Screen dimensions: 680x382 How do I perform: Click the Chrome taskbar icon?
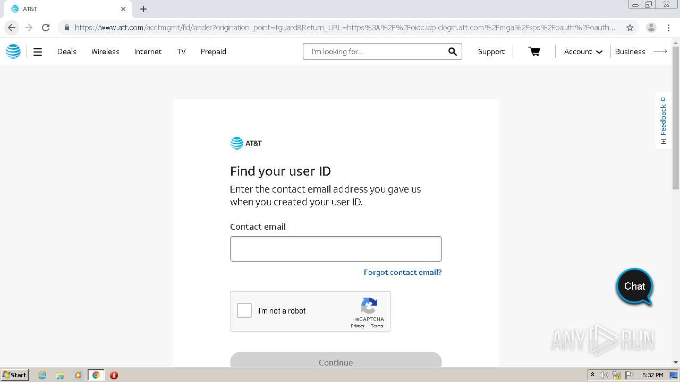pos(96,375)
